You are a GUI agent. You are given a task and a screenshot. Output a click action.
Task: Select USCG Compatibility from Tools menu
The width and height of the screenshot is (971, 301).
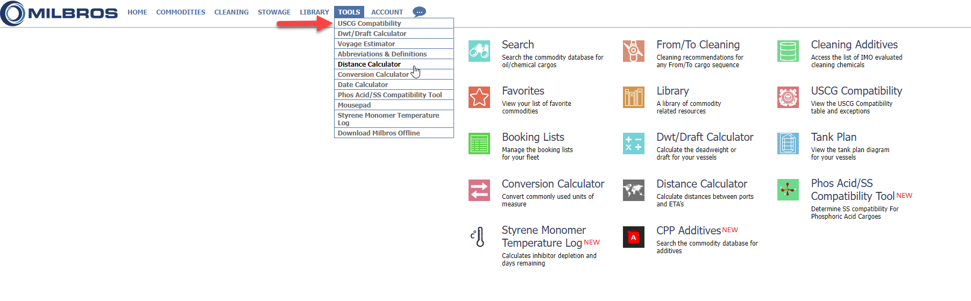[369, 24]
